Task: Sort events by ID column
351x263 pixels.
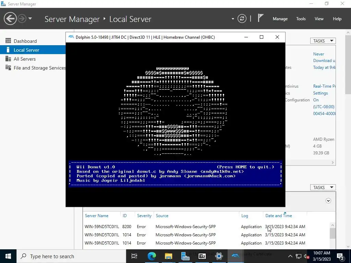Action: point(125,216)
